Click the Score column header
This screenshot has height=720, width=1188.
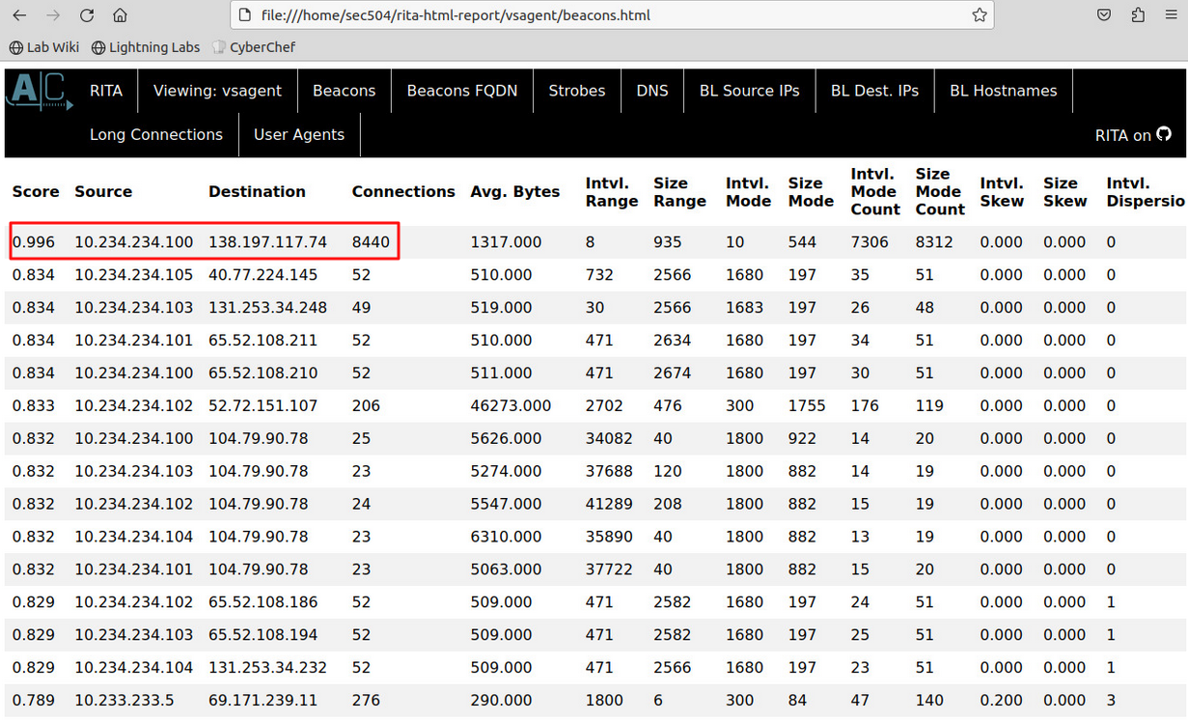click(x=36, y=192)
